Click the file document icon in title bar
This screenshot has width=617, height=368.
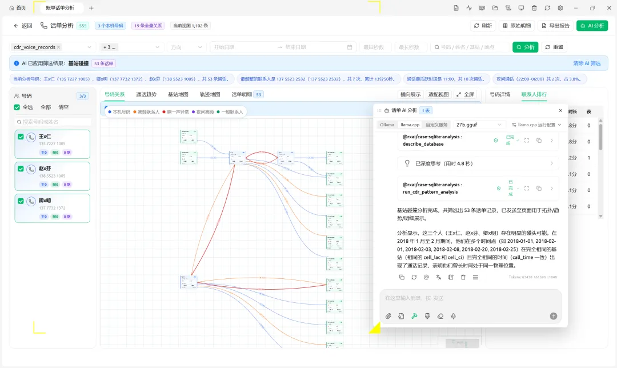(x=456, y=8)
